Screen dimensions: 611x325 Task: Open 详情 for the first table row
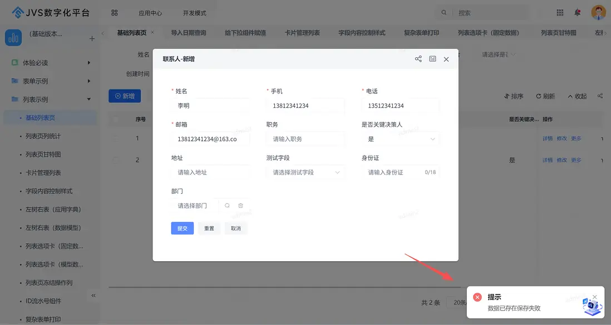549,138
